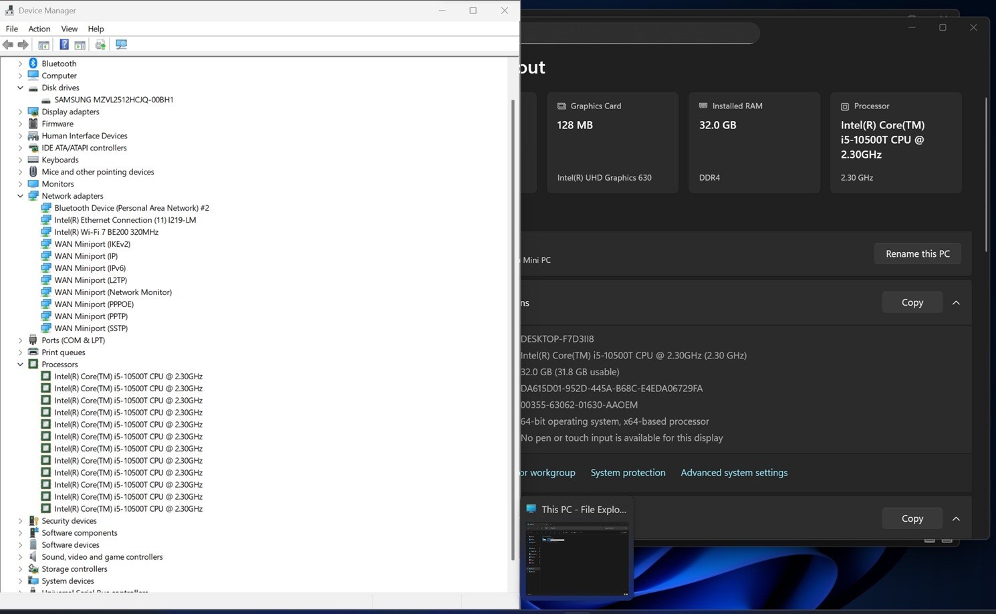The width and height of the screenshot is (996, 614).
Task: Click the Back arrow in Device Manager toolbar
Action: coord(8,45)
